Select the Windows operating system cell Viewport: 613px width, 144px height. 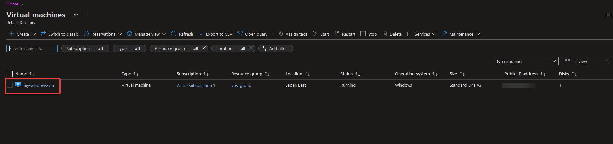pos(403,85)
